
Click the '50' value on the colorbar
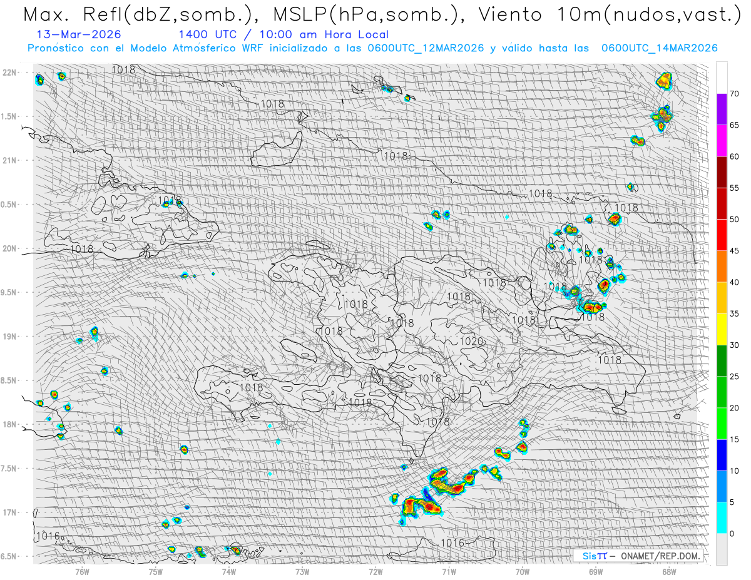click(735, 220)
